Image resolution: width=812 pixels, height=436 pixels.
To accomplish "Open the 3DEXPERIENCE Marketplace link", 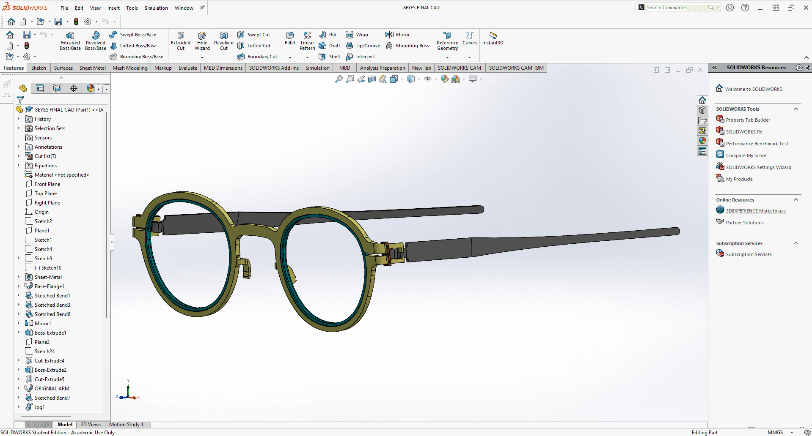I will [755, 211].
